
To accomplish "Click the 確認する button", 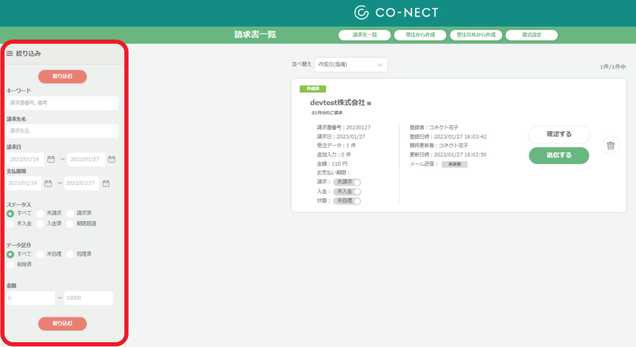I will (x=559, y=134).
